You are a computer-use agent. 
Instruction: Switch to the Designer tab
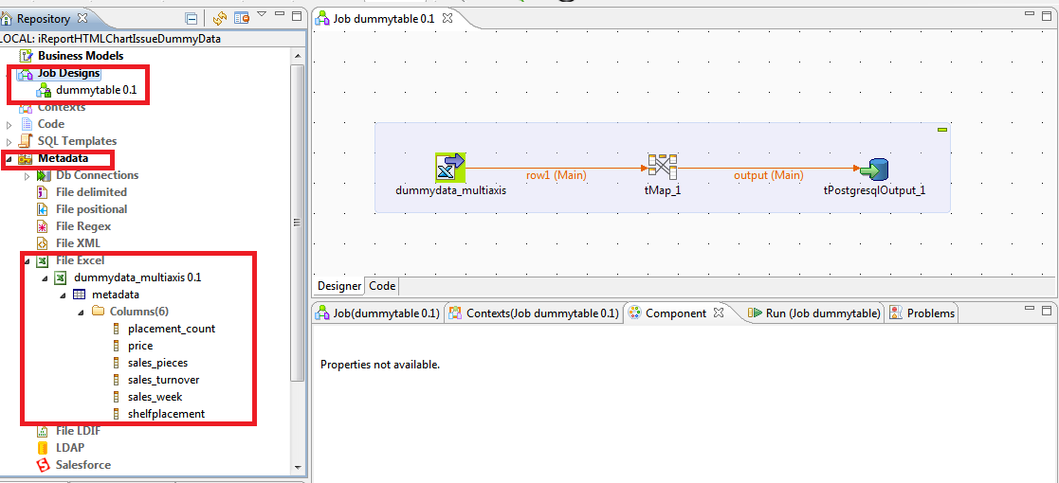click(x=339, y=286)
